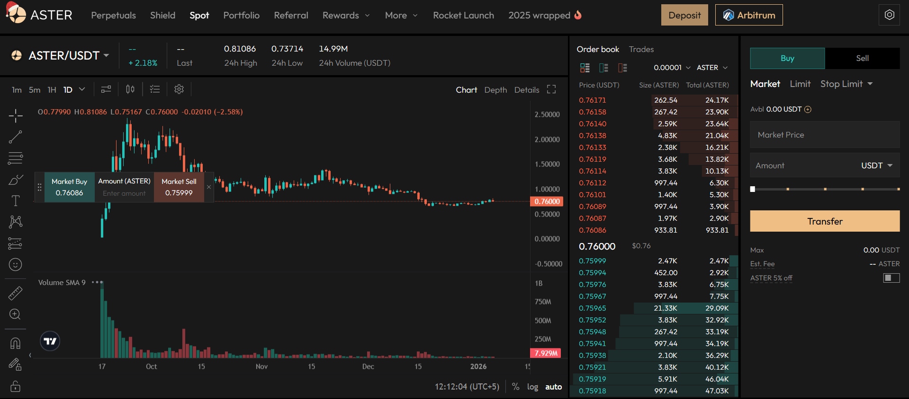The width and height of the screenshot is (909, 399).
Task: Toggle the ASTER 5% off fee switch
Action: click(891, 278)
